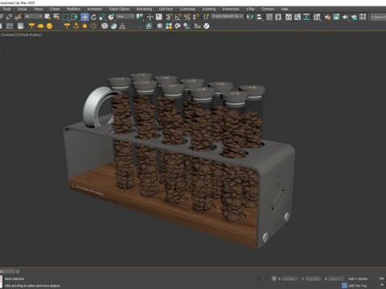This screenshot has height=289, width=386.
Task: Toggle Keyboard Shortcut Override icon
Action: (x=159, y=17)
